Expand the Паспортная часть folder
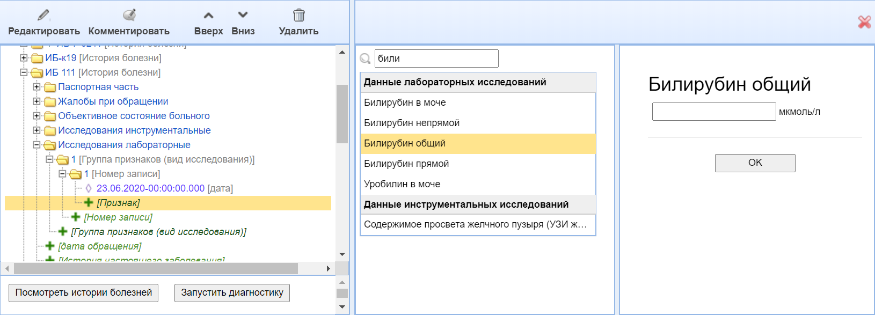Screen dimensions: 875x315 click(x=37, y=86)
